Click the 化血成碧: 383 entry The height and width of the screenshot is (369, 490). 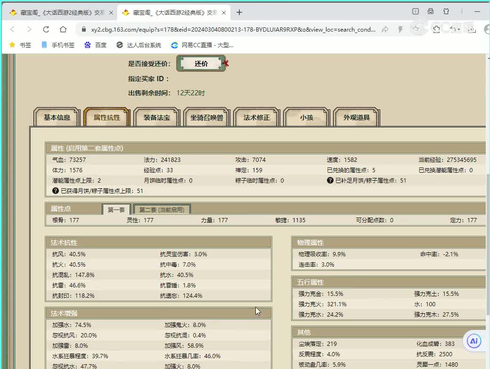click(435, 344)
